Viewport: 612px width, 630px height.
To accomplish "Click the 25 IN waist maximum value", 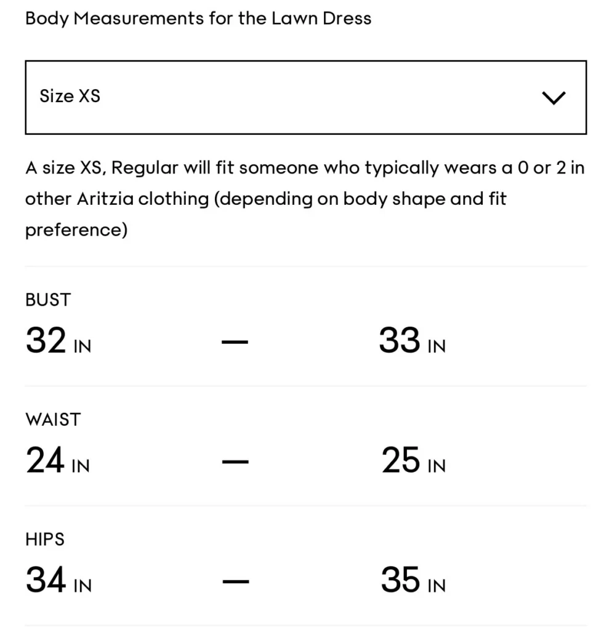I will pos(413,460).
